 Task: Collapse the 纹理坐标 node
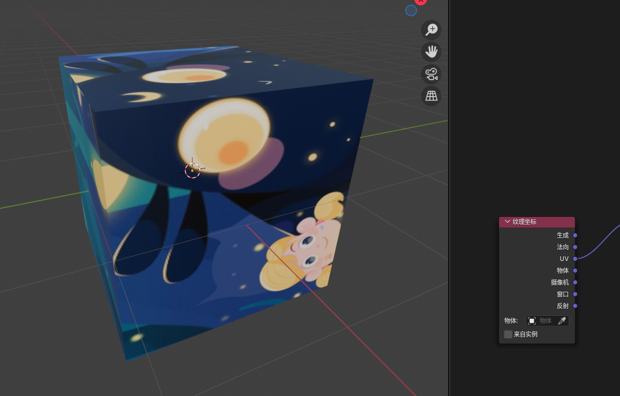pyautogui.click(x=507, y=222)
